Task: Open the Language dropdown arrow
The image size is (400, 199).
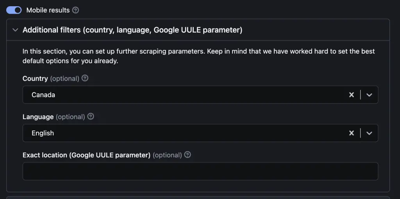Action: coord(369,133)
